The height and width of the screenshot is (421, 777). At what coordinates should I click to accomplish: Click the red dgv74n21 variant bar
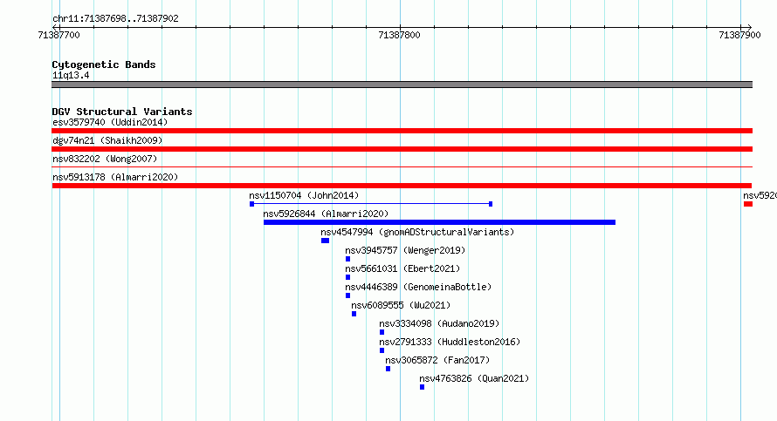pos(402,149)
